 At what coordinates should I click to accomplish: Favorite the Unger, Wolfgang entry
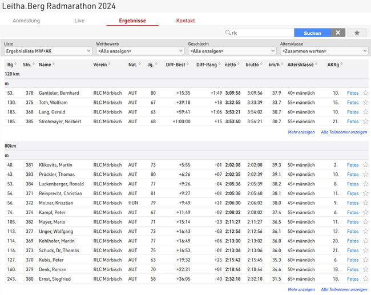(x=365, y=231)
